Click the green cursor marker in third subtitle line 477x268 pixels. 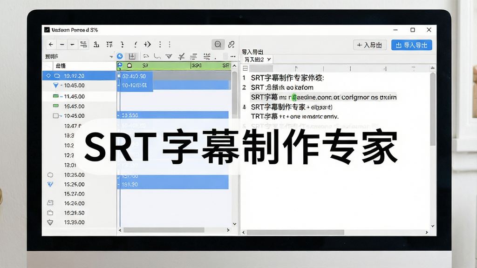(294, 97)
